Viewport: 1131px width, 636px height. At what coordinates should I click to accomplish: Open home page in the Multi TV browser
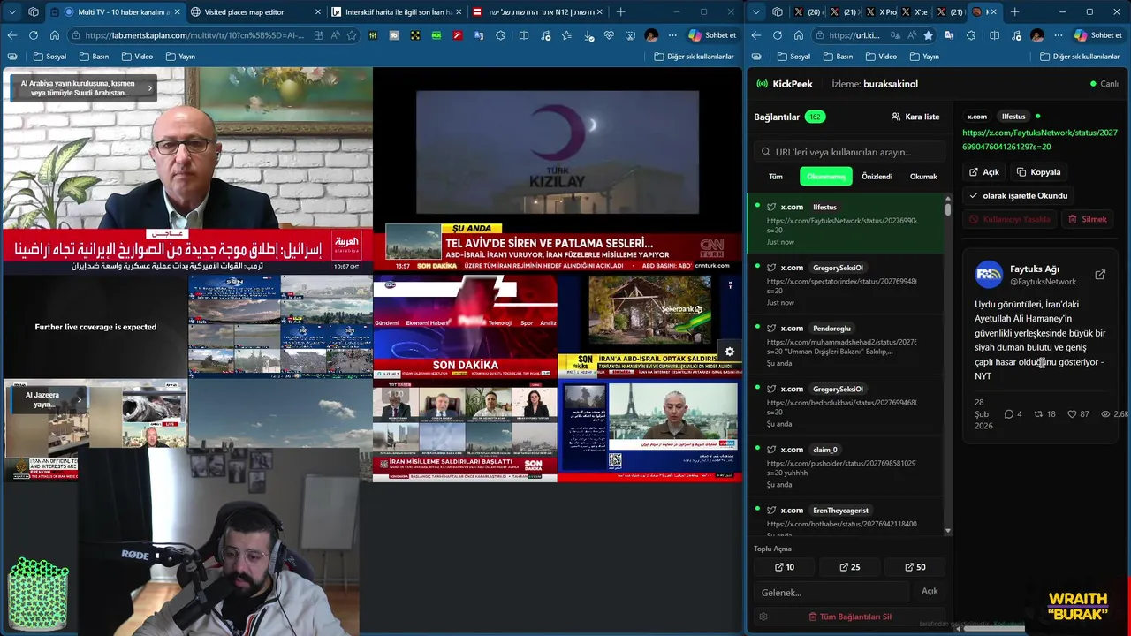pos(54,35)
